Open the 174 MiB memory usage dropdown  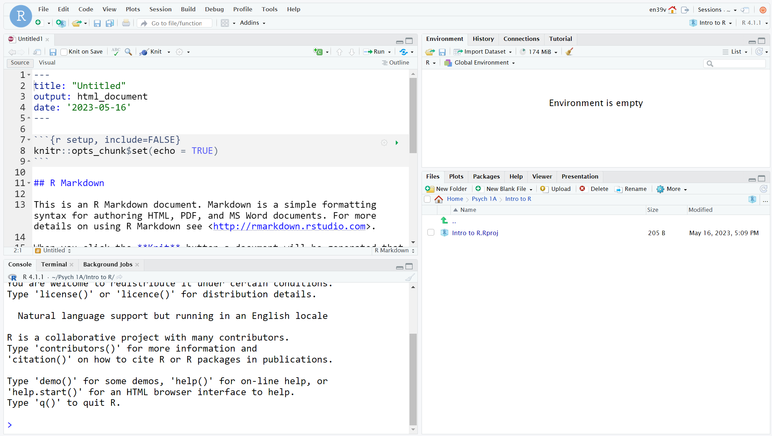click(x=538, y=51)
